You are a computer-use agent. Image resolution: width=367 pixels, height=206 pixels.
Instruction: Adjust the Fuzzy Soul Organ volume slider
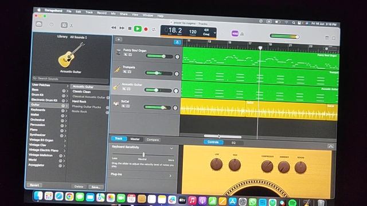click(x=159, y=56)
